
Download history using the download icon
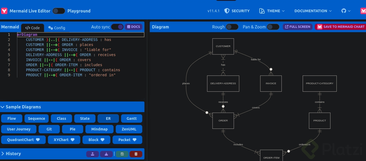click(x=106, y=154)
